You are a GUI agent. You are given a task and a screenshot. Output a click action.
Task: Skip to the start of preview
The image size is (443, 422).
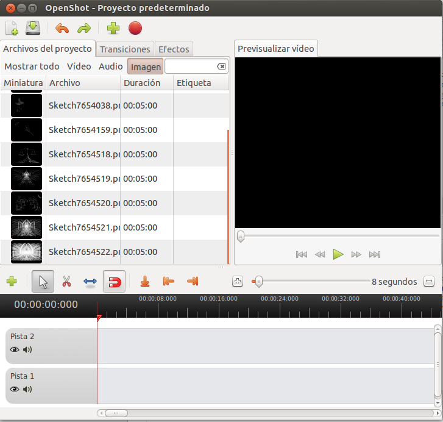pos(302,254)
